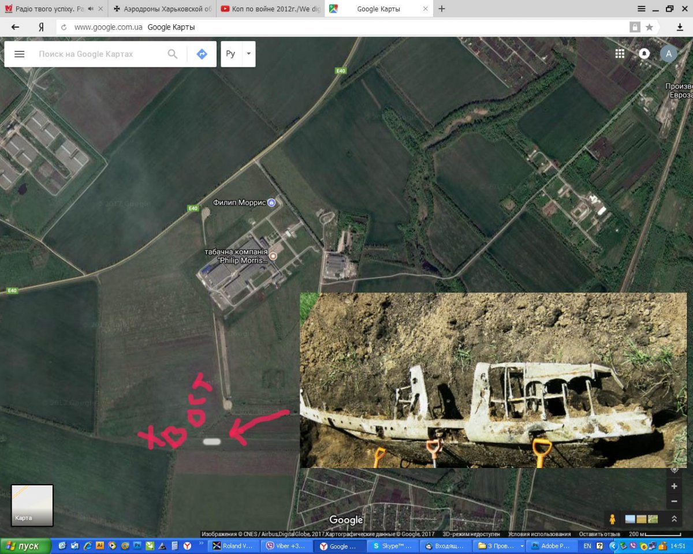
Task: Show Google notifications bell
Action: click(644, 54)
